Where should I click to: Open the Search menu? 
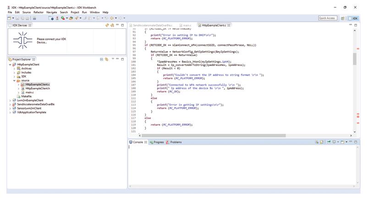coord(64,12)
